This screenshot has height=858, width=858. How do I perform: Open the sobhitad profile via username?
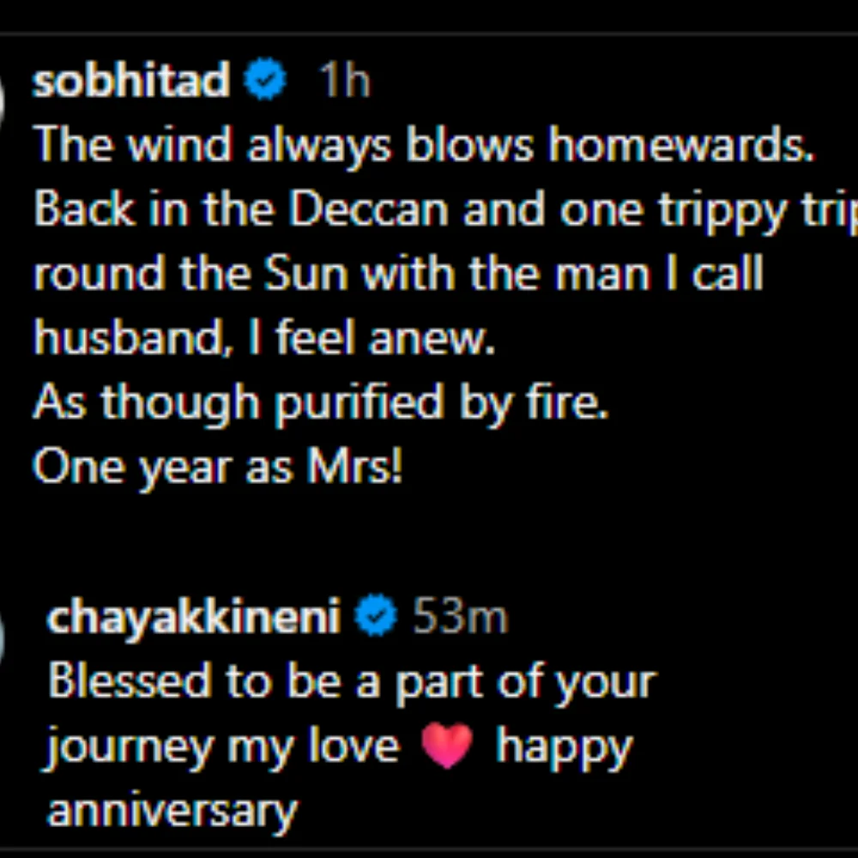pos(130,81)
